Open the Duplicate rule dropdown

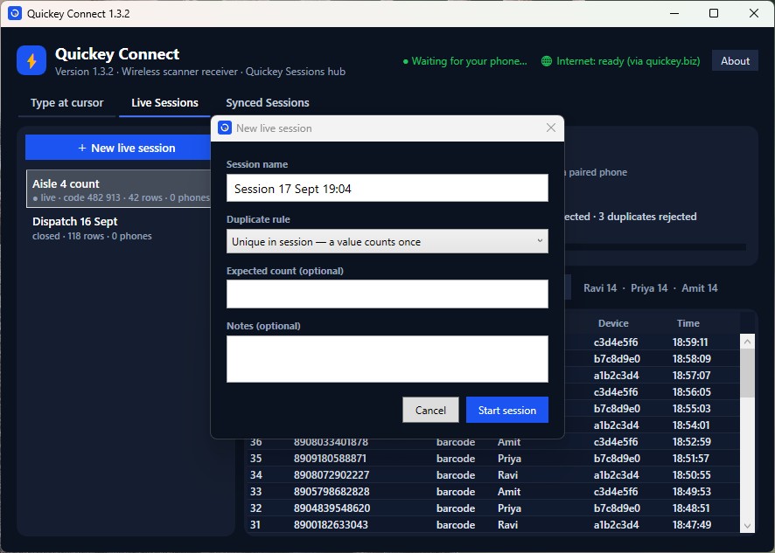coord(387,241)
